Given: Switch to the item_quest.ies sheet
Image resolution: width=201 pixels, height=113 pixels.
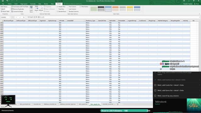Looking at the screenshot, I should pos(83,104).
